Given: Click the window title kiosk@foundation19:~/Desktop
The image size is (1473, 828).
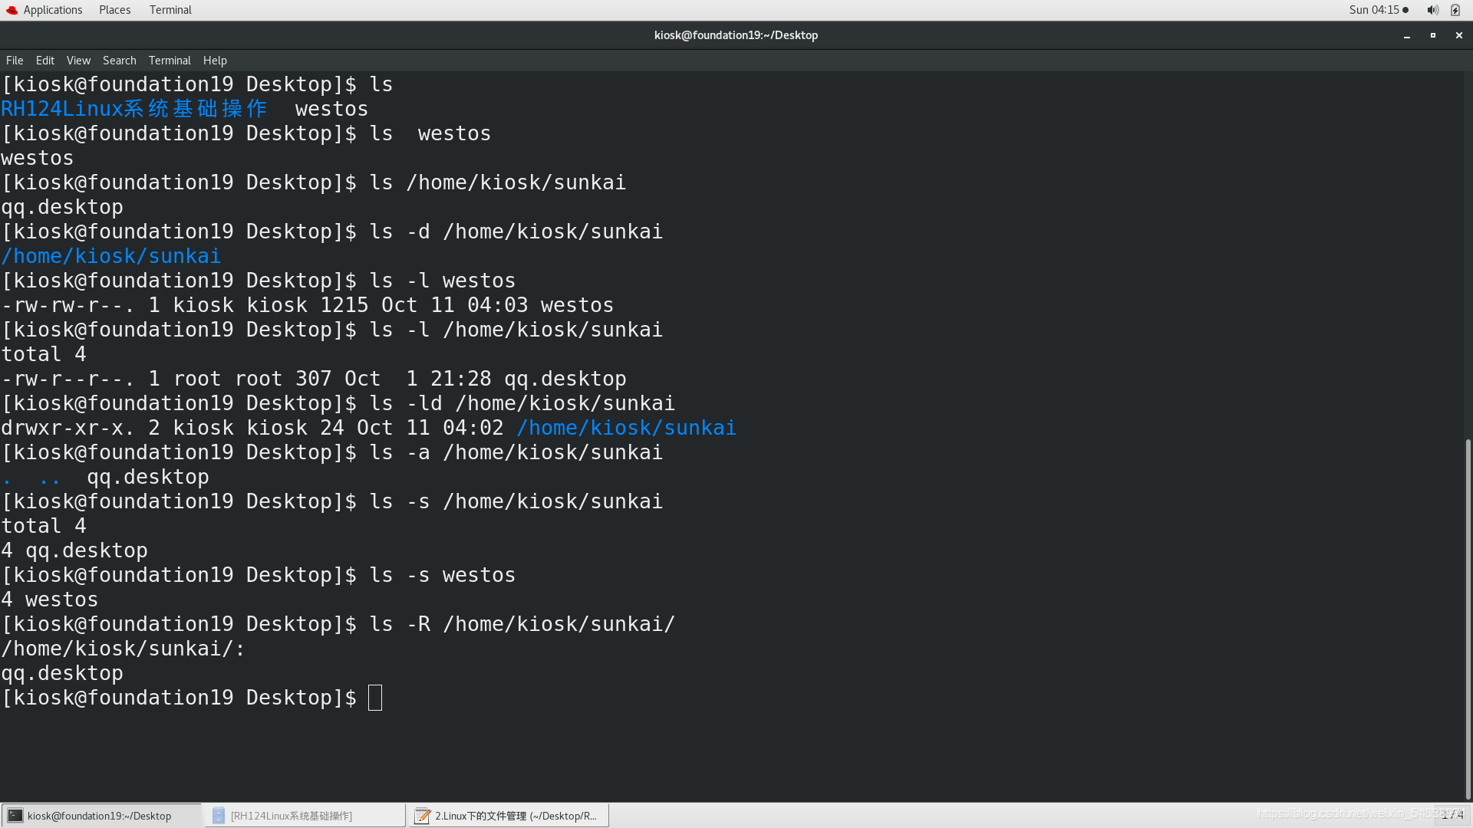Looking at the screenshot, I should [736, 35].
